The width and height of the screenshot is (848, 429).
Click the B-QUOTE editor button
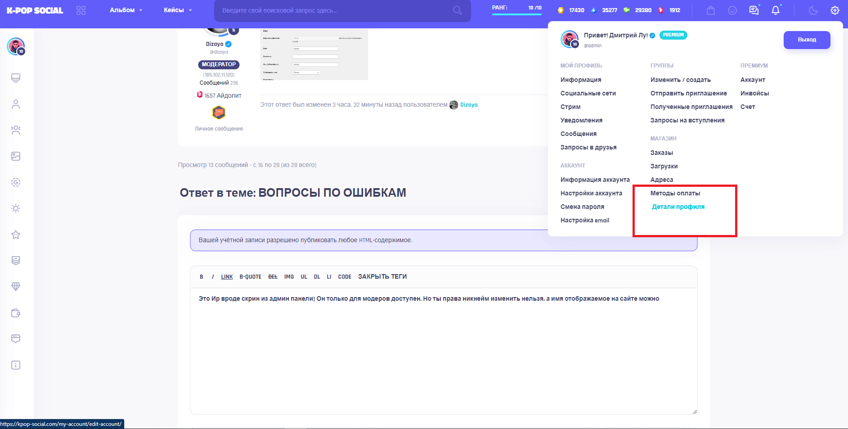point(250,277)
